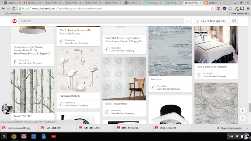The image size is (251, 141).
Task: Click the page vertical scrollbar thumb
Action: tap(249, 108)
